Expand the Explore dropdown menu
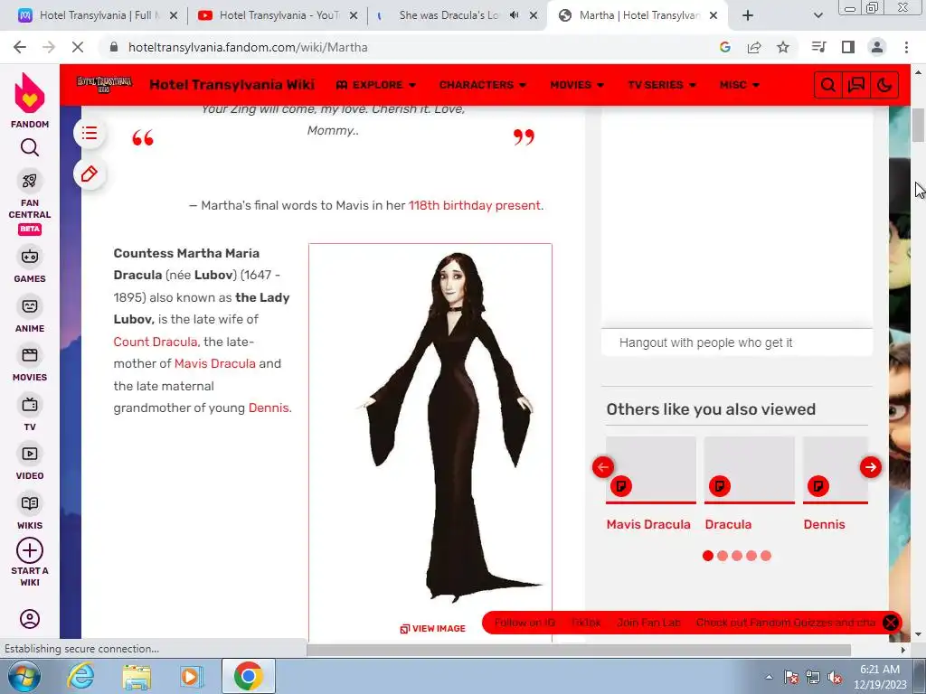The width and height of the screenshot is (926, 694). coord(376,85)
